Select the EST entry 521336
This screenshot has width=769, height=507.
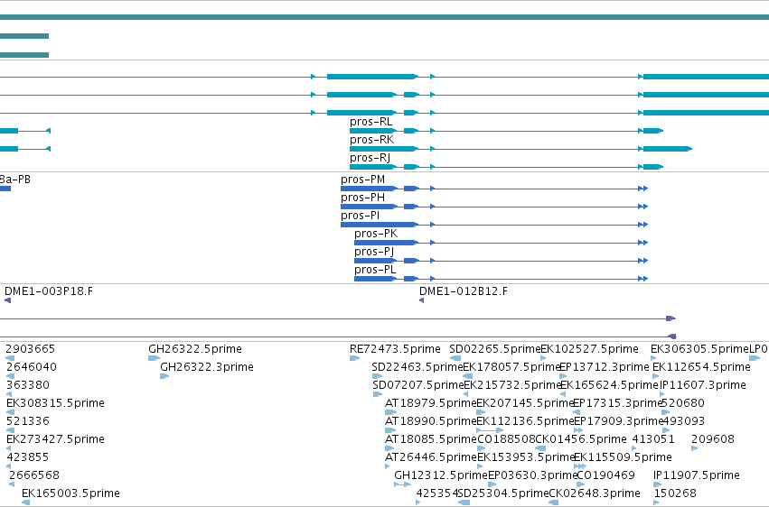click(28, 421)
